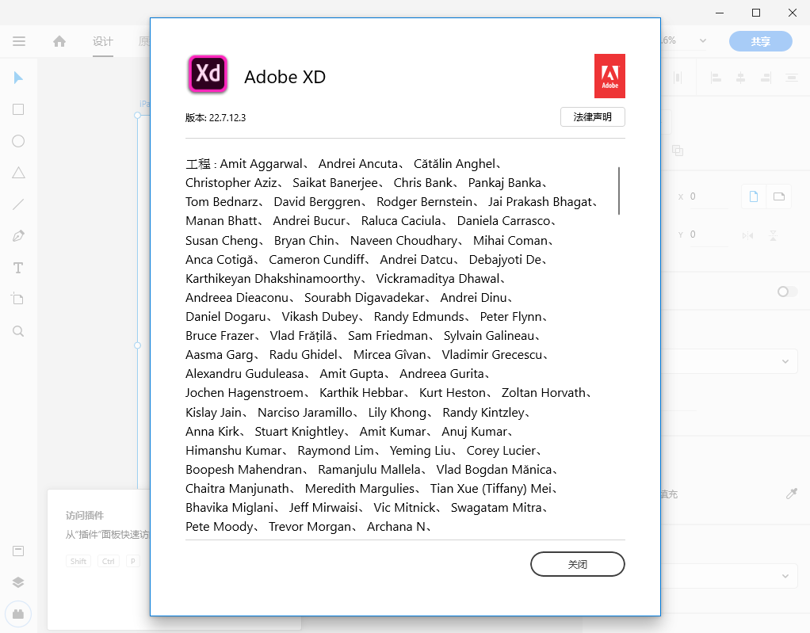Screen dimensions: 810x633
Task: Click align left icon in property panel
Action: tap(716, 78)
